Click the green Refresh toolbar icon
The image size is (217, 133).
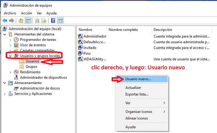pos(37,21)
